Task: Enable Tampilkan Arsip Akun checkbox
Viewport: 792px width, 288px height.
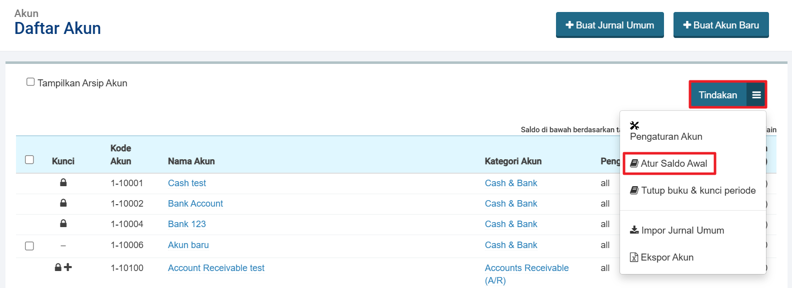Action: [30, 82]
